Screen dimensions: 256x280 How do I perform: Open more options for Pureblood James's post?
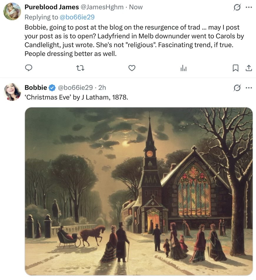pyautogui.click(x=249, y=7)
